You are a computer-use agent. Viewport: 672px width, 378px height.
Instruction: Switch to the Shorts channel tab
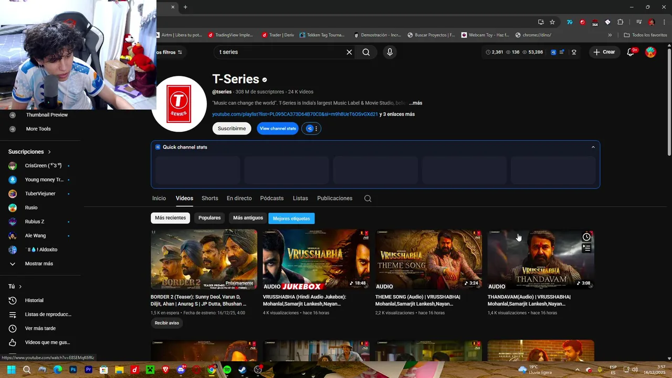click(x=209, y=198)
